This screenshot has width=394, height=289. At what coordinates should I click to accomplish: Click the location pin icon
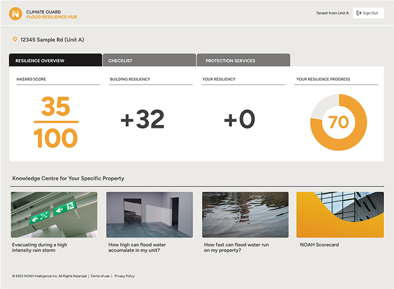coord(15,40)
